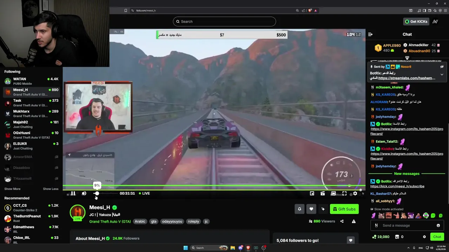Image resolution: width=449 pixels, height=252 pixels.
Task: Open ELSUKR channel in sidebar
Action: [x=31, y=146]
